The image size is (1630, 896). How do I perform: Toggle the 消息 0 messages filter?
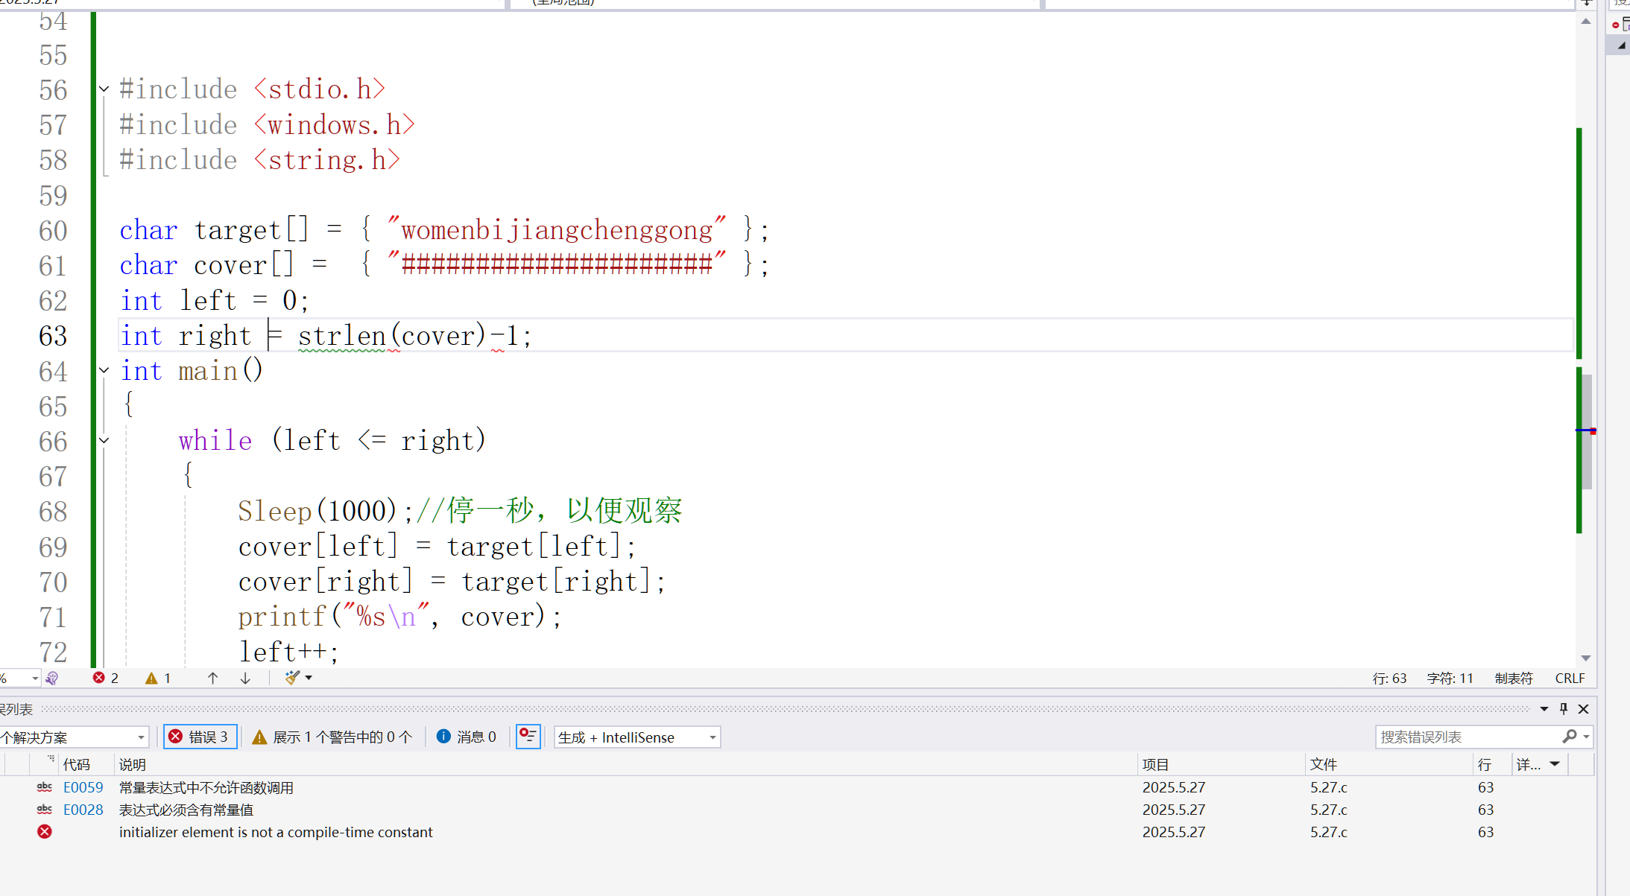(x=467, y=737)
